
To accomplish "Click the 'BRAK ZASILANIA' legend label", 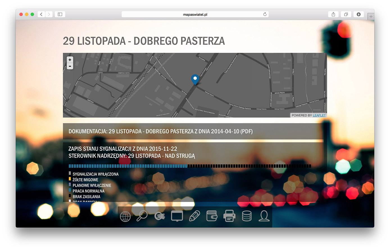I will [x=87, y=197].
